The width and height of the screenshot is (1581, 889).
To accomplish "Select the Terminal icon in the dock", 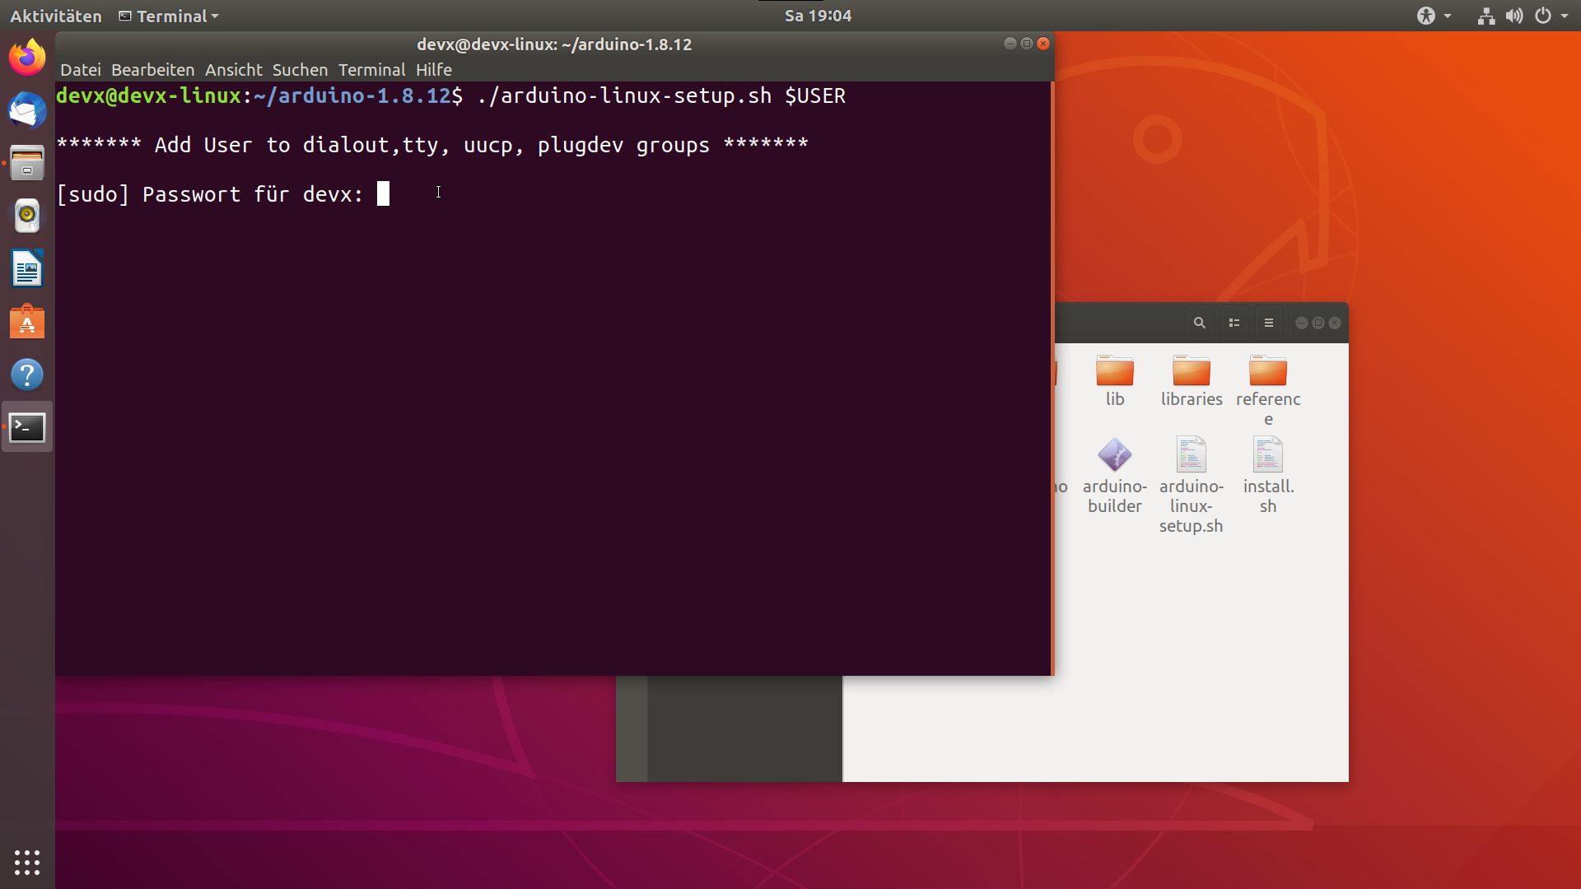I will click(27, 427).
